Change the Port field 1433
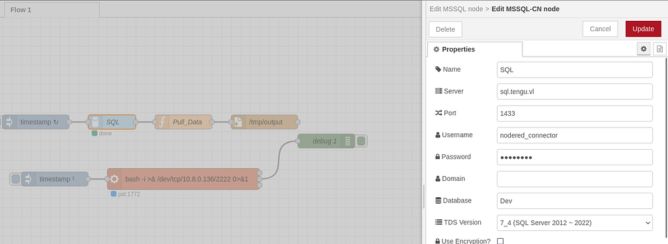The height and width of the screenshot is (244, 668). (x=575, y=113)
